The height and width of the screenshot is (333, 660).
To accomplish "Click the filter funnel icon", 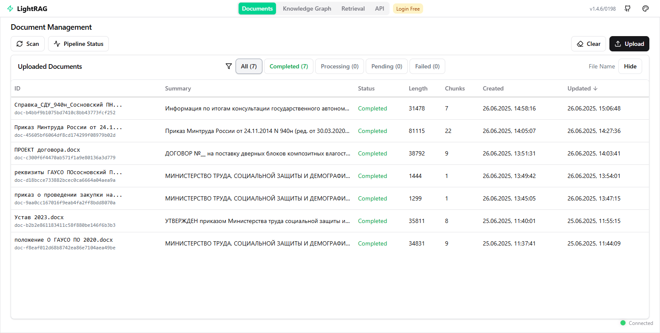I will pyautogui.click(x=229, y=66).
